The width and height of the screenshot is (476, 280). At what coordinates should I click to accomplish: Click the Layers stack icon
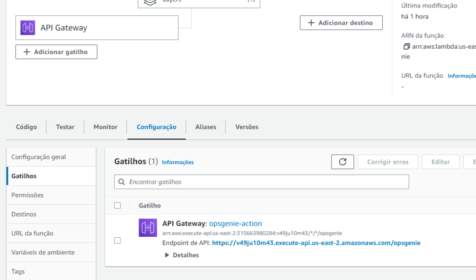click(x=150, y=2)
